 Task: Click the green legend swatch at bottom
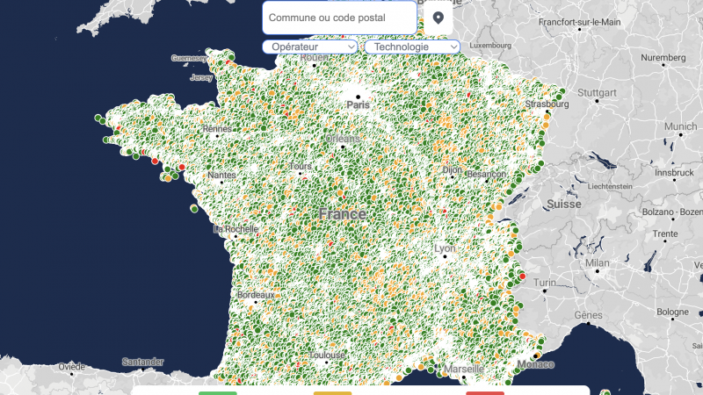coord(218,392)
